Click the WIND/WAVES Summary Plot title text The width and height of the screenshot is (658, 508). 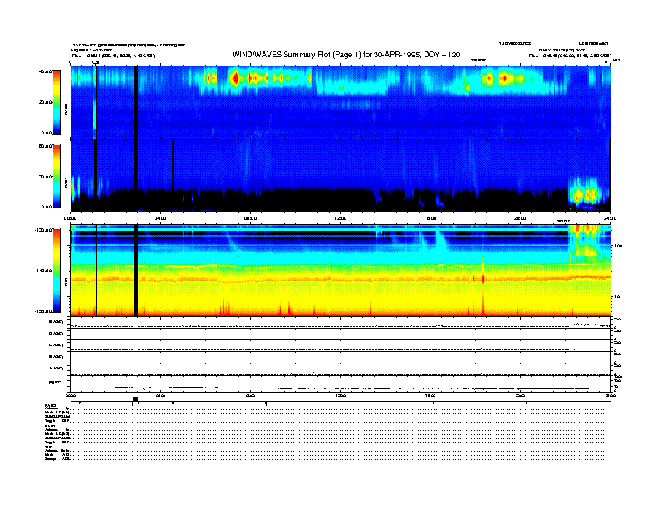click(346, 55)
